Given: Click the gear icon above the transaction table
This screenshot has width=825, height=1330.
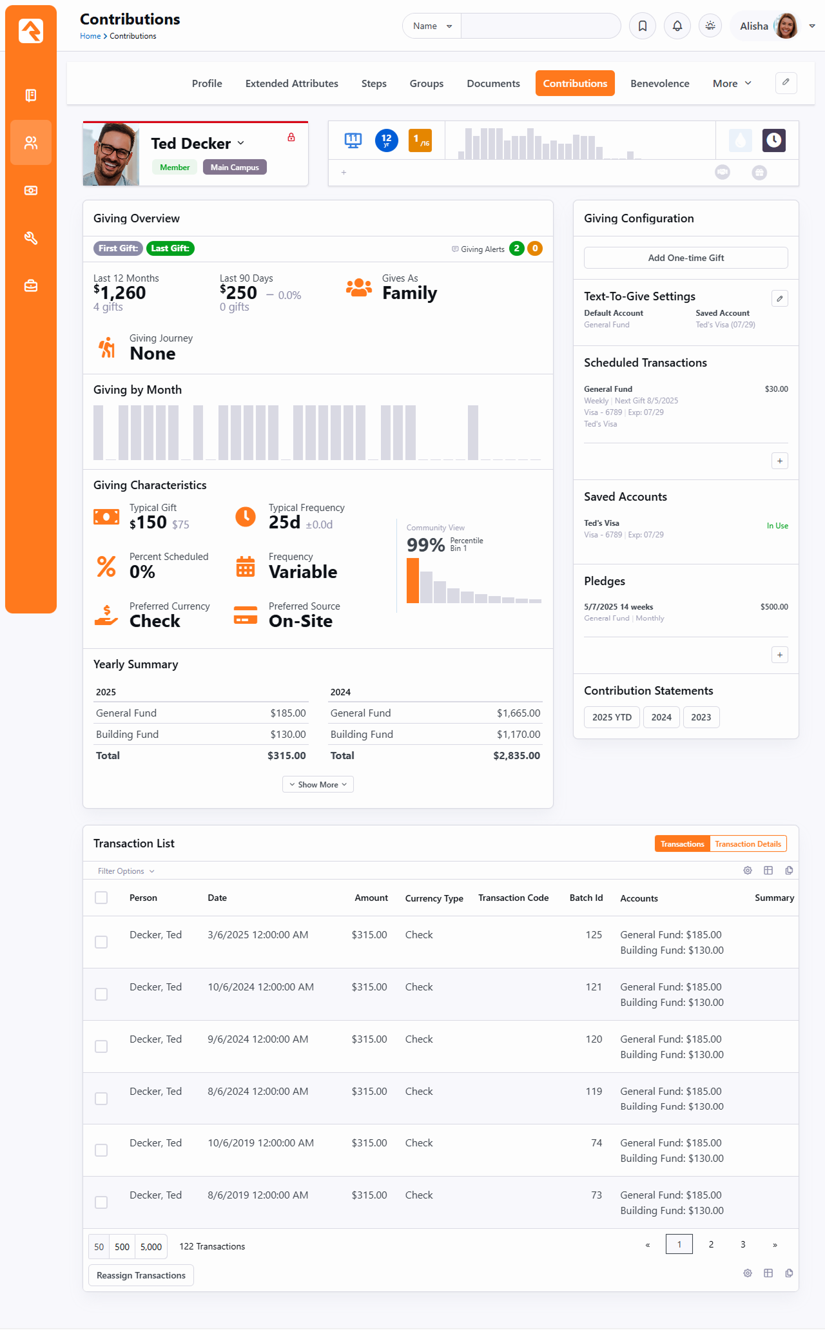Looking at the screenshot, I should (x=748, y=871).
